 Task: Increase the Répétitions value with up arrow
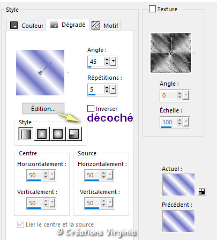coord(107,87)
